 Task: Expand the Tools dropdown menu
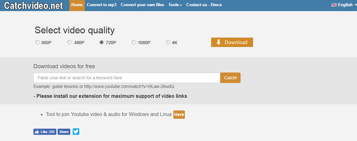(x=175, y=5)
